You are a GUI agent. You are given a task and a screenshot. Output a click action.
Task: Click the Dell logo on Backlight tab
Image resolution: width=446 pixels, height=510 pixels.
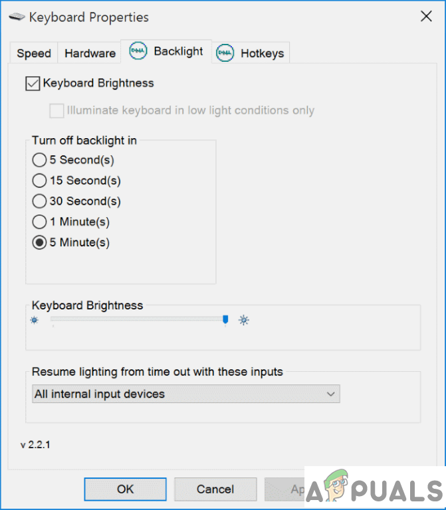(x=138, y=52)
